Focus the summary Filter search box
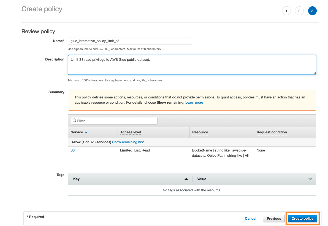This screenshot has height=226, width=328. (x=116, y=121)
